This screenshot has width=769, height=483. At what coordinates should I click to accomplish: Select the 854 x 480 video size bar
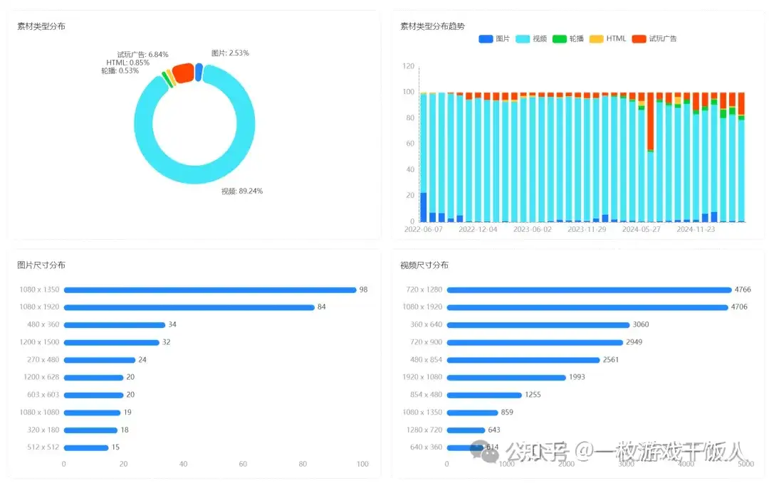click(485, 395)
